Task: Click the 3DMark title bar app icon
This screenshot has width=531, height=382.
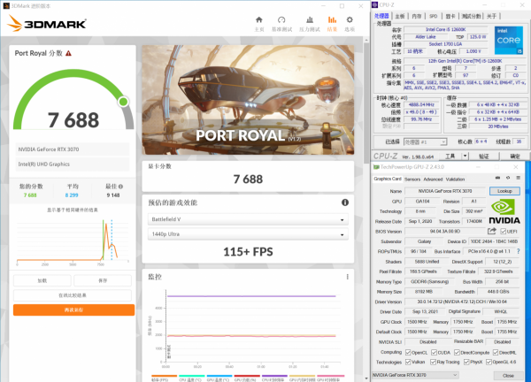Action: point(6,6)
